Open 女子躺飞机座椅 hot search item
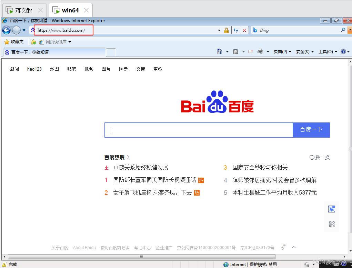Screen dimensions: 352x268 pyautogui.click(x=152, y=192)
